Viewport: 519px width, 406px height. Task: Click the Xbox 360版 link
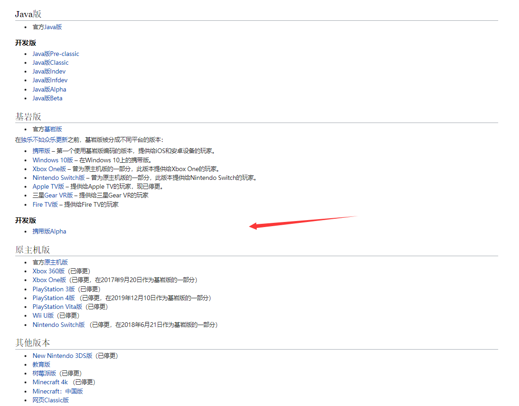point(49,271)
